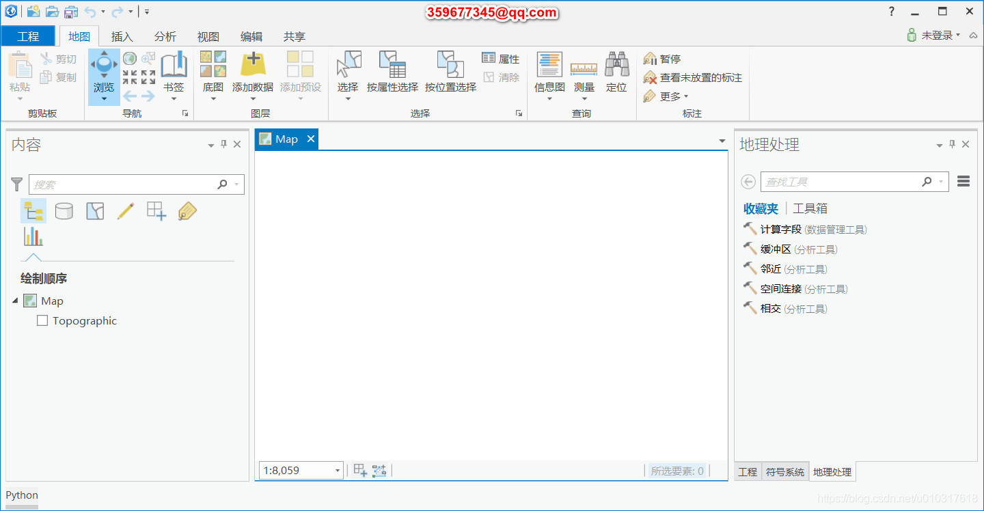The height and width of the screenshot is (511, 984).
Task: Open the 工具箱 (Toolboxes) link
Action: tap(810, 209)
